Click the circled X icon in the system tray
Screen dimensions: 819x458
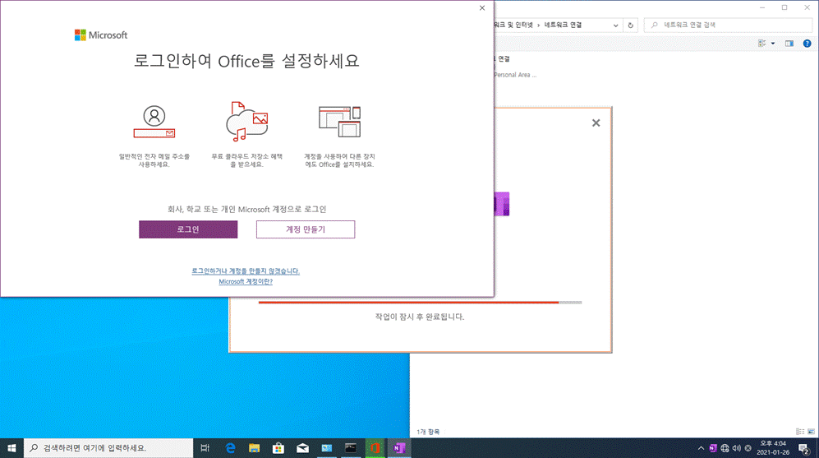[x=748, y=448]
